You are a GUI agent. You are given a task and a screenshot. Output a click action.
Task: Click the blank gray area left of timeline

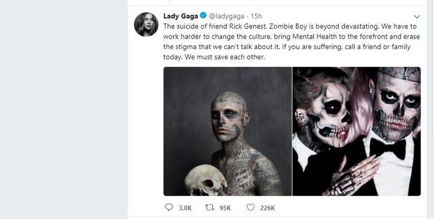[64, 110]
